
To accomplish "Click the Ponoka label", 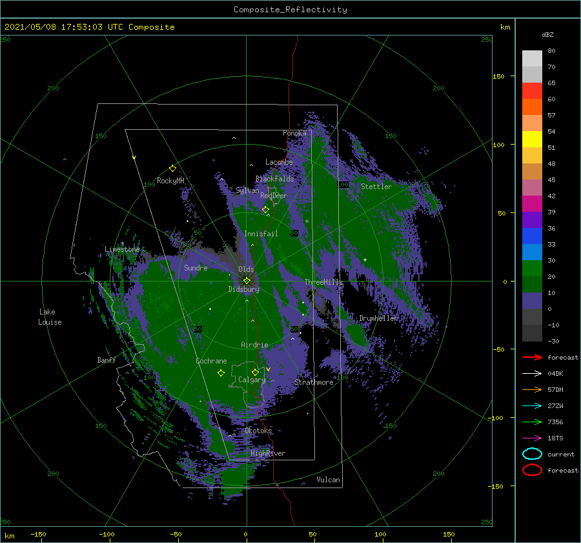I will [294, 133].
